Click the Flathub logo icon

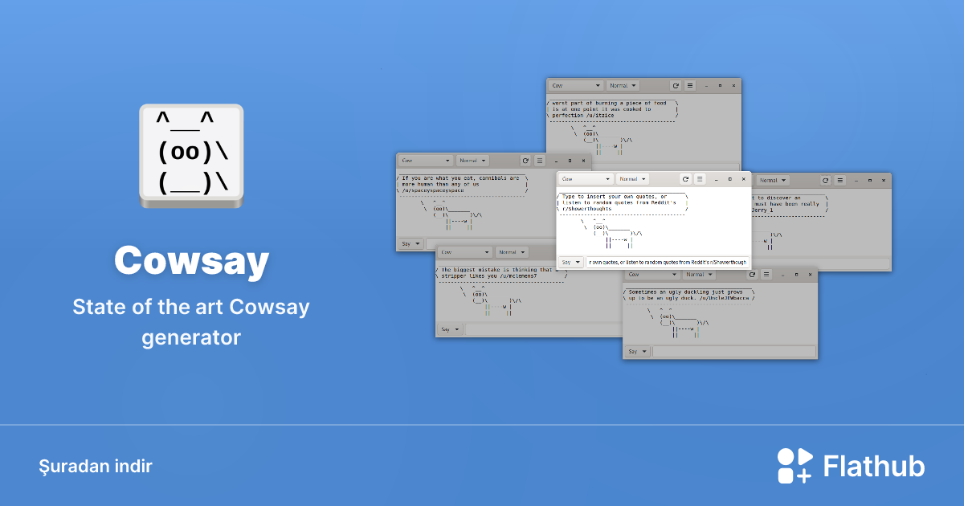click(794, 465)
